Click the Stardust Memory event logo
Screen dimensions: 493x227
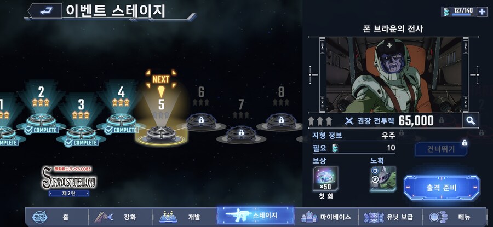click(69, 181)
